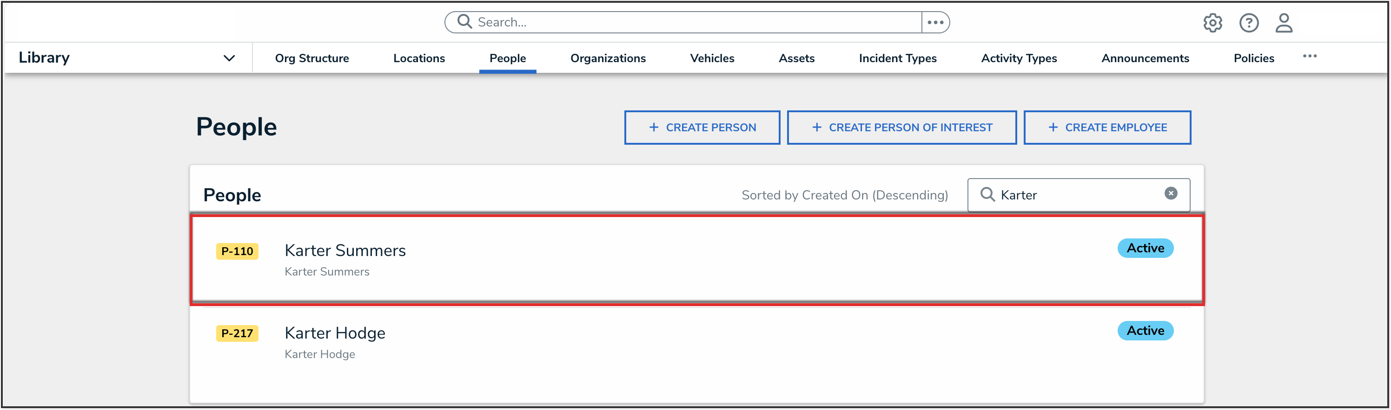
Task: Select the Vehicles tab
Action: 712,58
